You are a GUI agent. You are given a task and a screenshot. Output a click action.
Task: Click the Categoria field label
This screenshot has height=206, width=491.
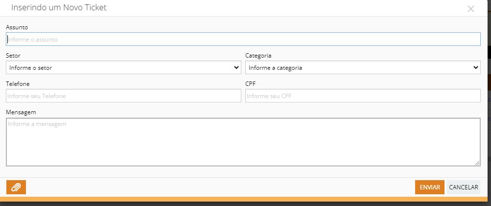pyautogui.click(x=258, y=56)
